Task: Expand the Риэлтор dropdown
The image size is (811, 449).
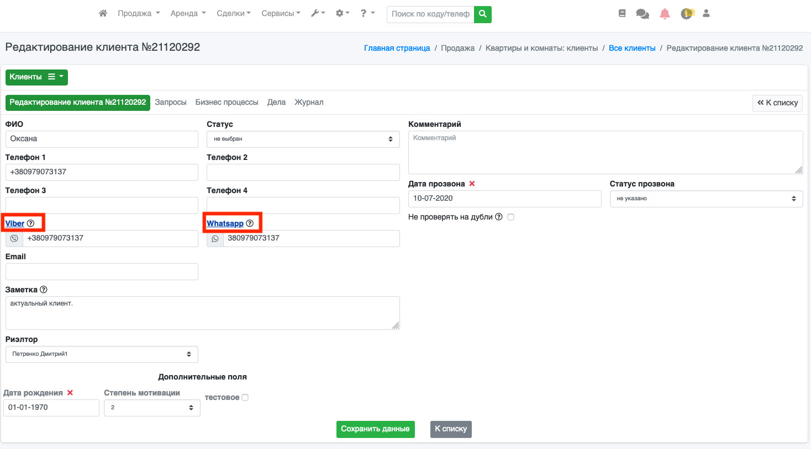Action: point(102,354)
